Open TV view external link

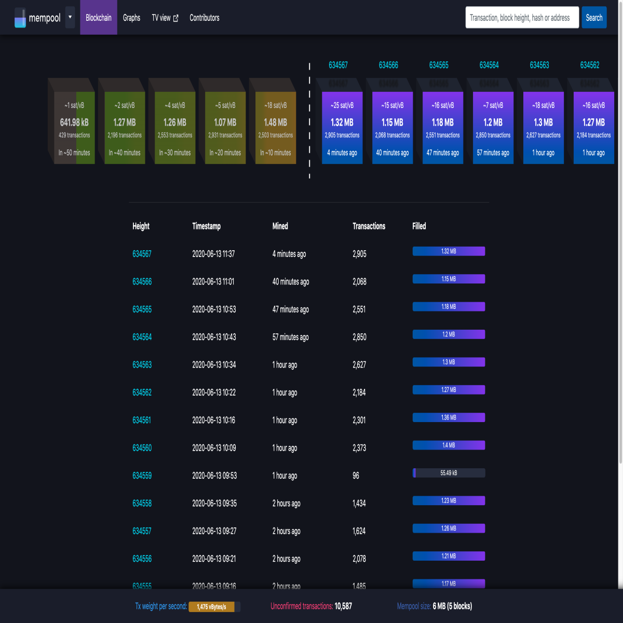pos(165,18)
